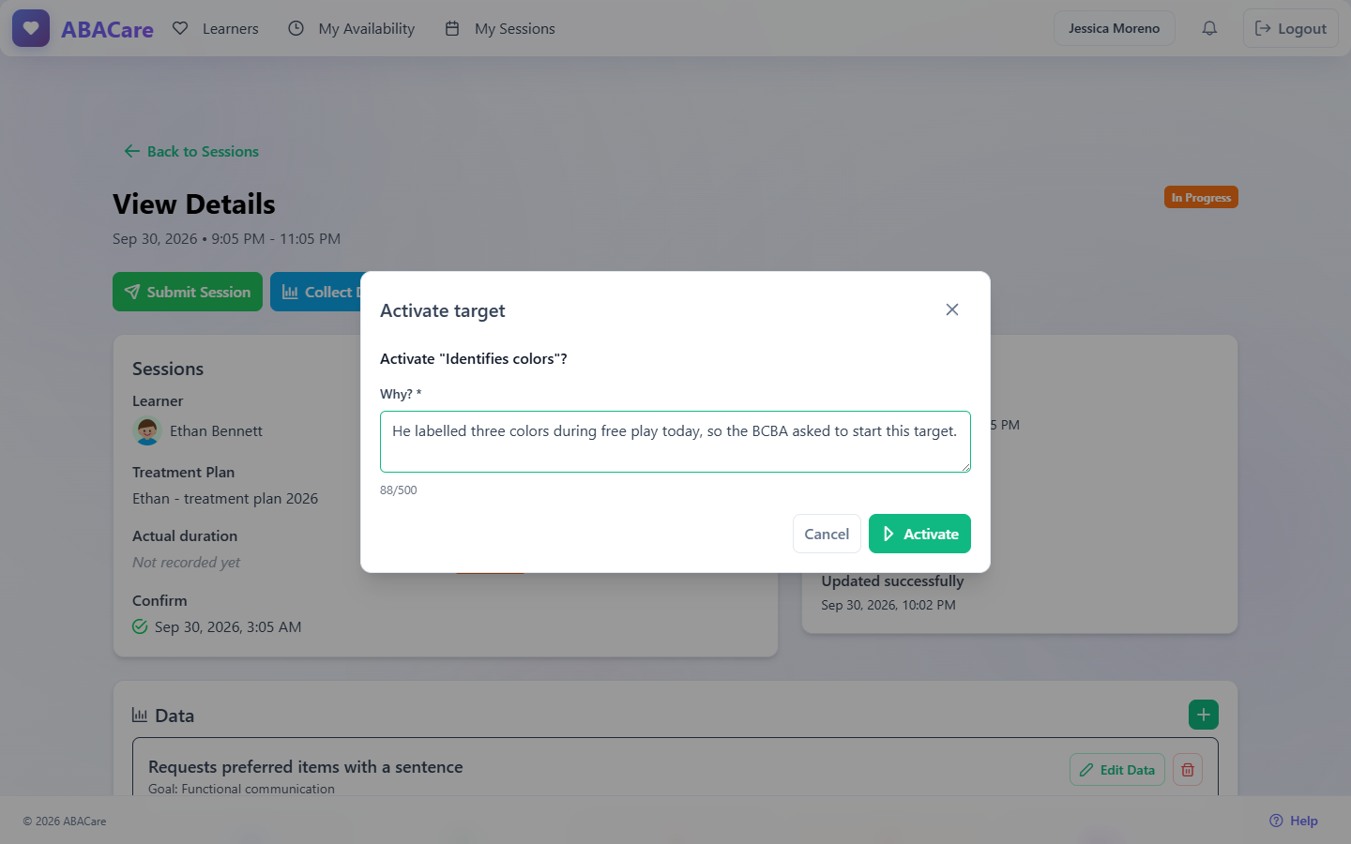Click the 'Updated successfully' entry
This screenshot has height=844, width=1351.
(892, 580)
